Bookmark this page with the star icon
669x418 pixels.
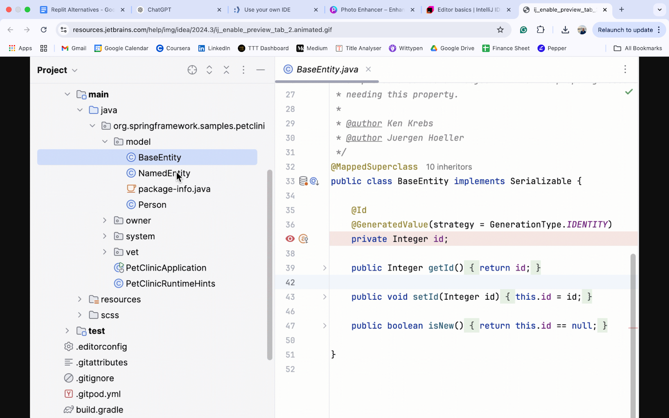500,30
